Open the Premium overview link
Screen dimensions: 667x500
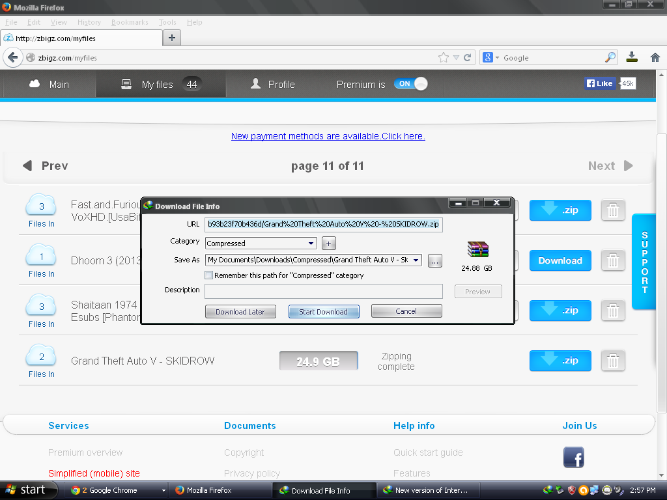[85, 452]
